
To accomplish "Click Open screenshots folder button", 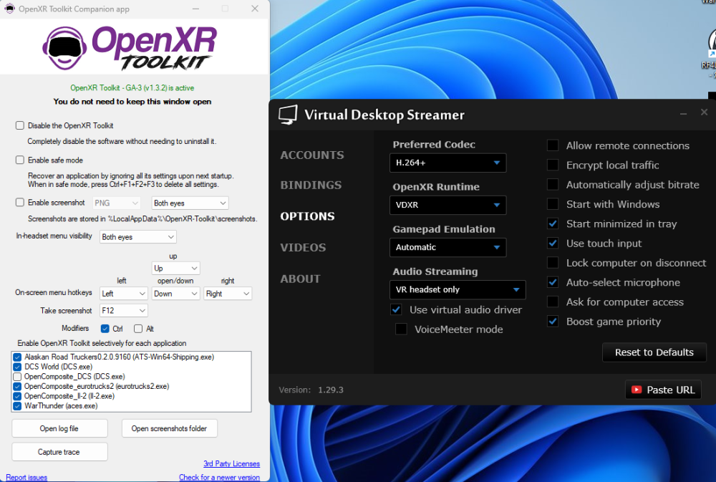I will coord(170,428).
